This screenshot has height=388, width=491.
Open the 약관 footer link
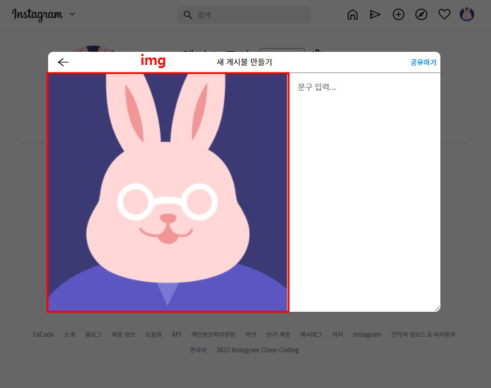point(250,334)
